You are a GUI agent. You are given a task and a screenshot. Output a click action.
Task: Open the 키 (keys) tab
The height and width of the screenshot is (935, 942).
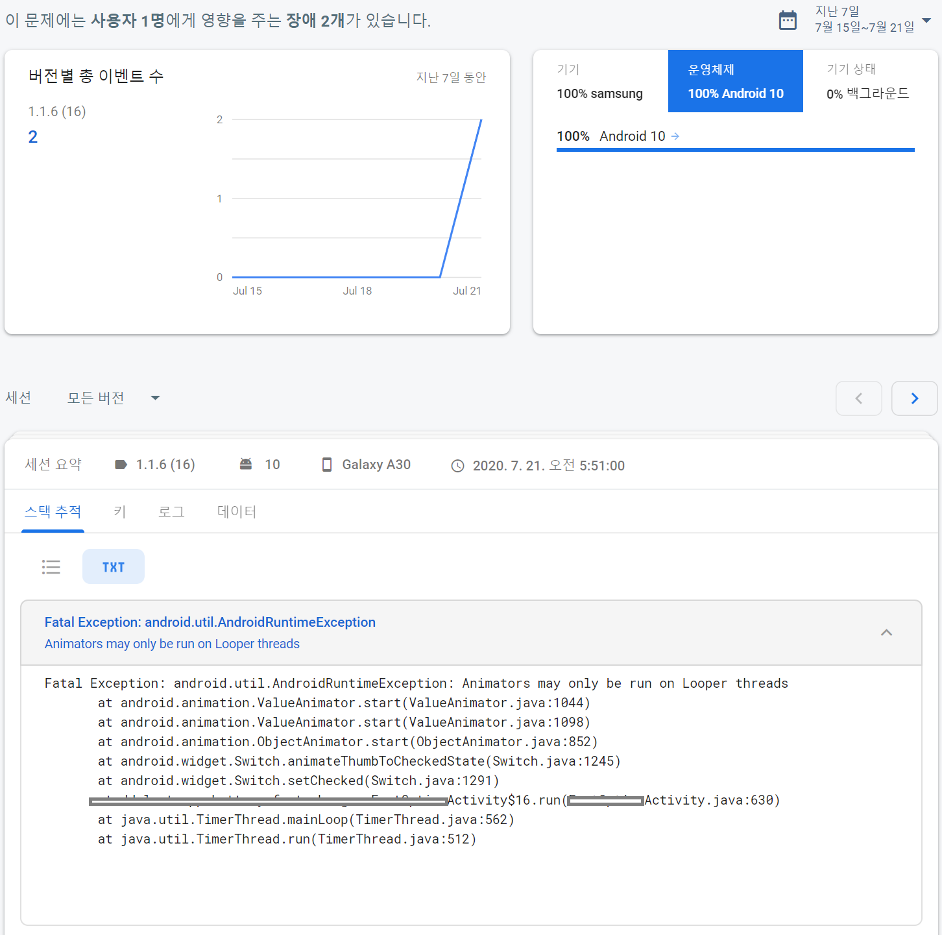(x=119, y=512)
